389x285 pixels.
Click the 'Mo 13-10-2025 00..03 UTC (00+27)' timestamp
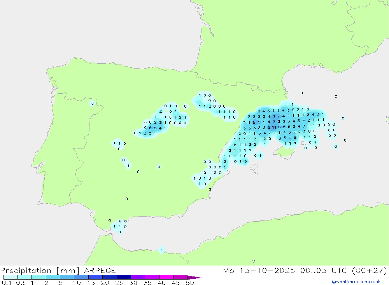coord(305,271)
